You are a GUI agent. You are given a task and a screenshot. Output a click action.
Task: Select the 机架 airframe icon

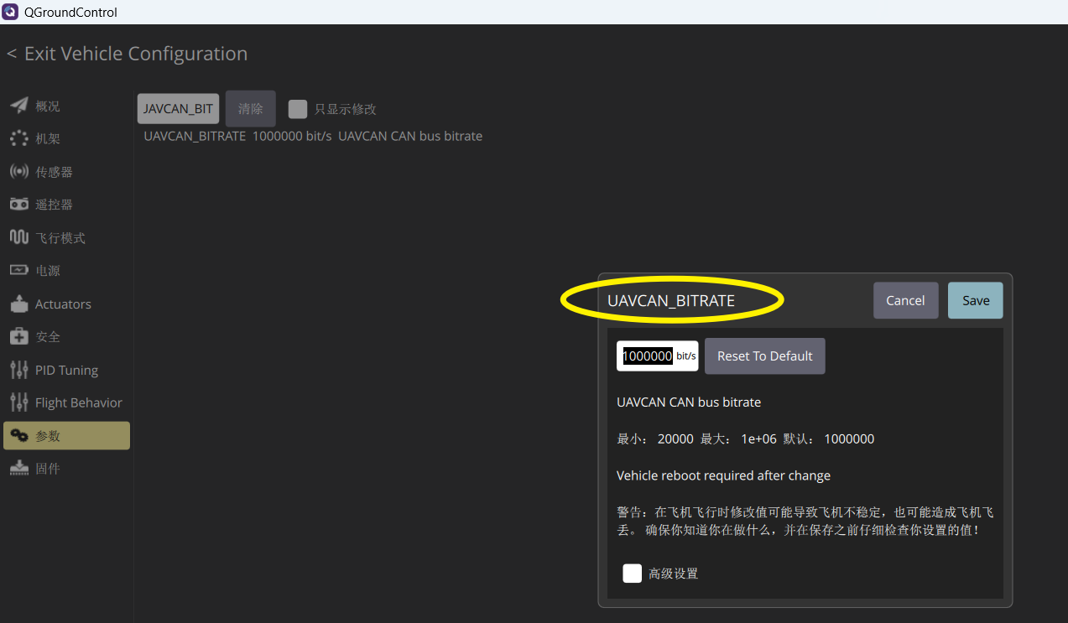pos(18,138)
